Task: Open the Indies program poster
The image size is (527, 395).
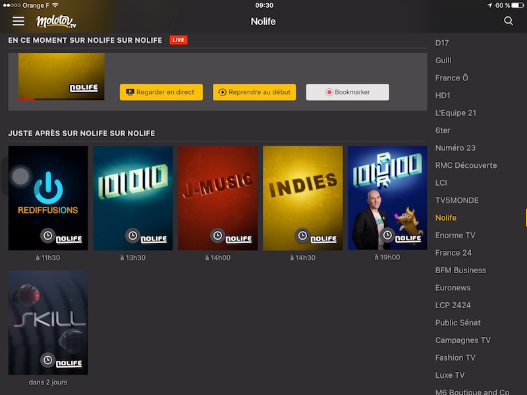Action: (303, 198)
